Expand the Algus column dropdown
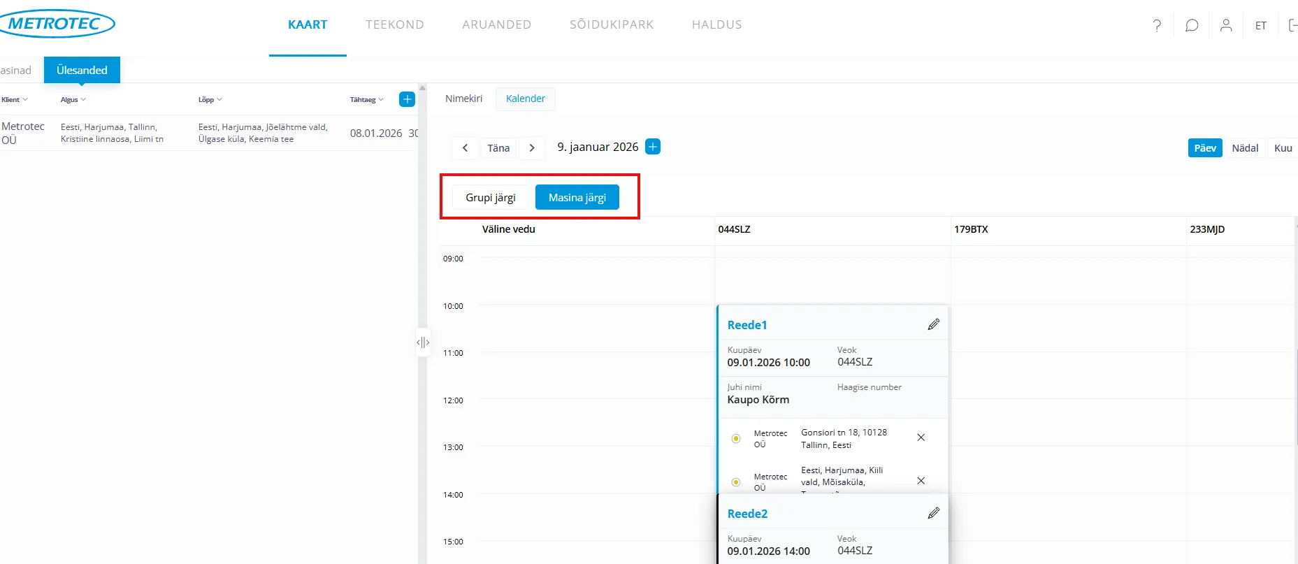Screen dimensions: 1298x564 coord(73,100)
